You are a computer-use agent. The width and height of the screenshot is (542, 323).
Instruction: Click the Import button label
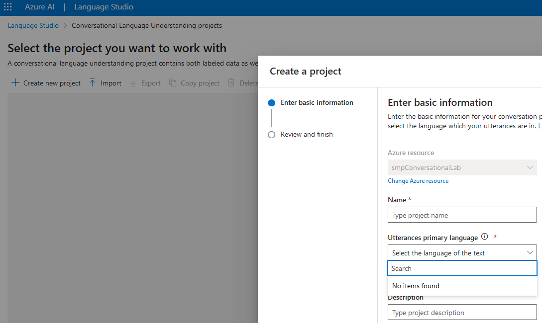111,83
